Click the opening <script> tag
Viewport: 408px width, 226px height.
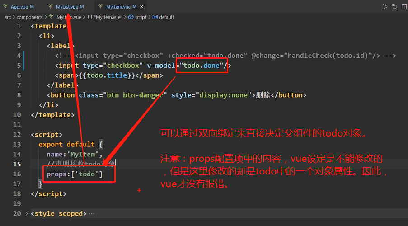[47, 135]
